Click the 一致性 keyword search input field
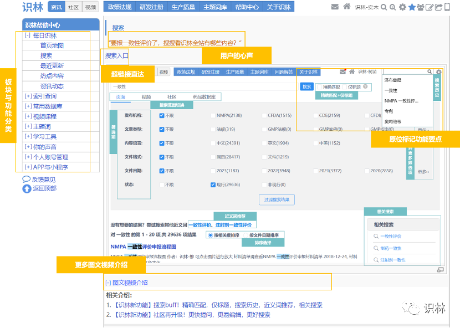The height and width of the screenshot is (328, 460). pyautogui.click(x=204, y=86)
